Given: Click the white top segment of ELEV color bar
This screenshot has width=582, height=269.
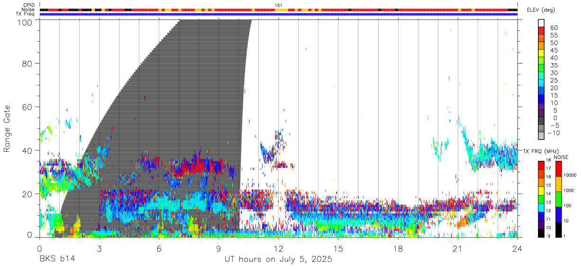Looking at the screenshot, I should click(541, 23).
